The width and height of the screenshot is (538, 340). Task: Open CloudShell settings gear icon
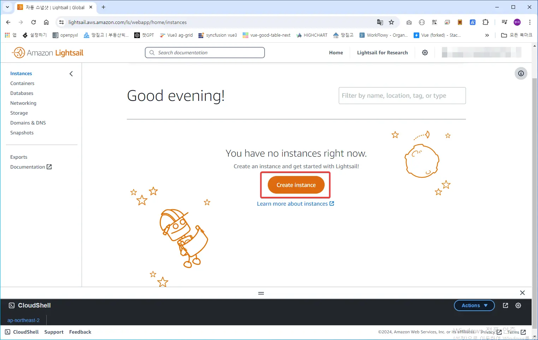518,305
